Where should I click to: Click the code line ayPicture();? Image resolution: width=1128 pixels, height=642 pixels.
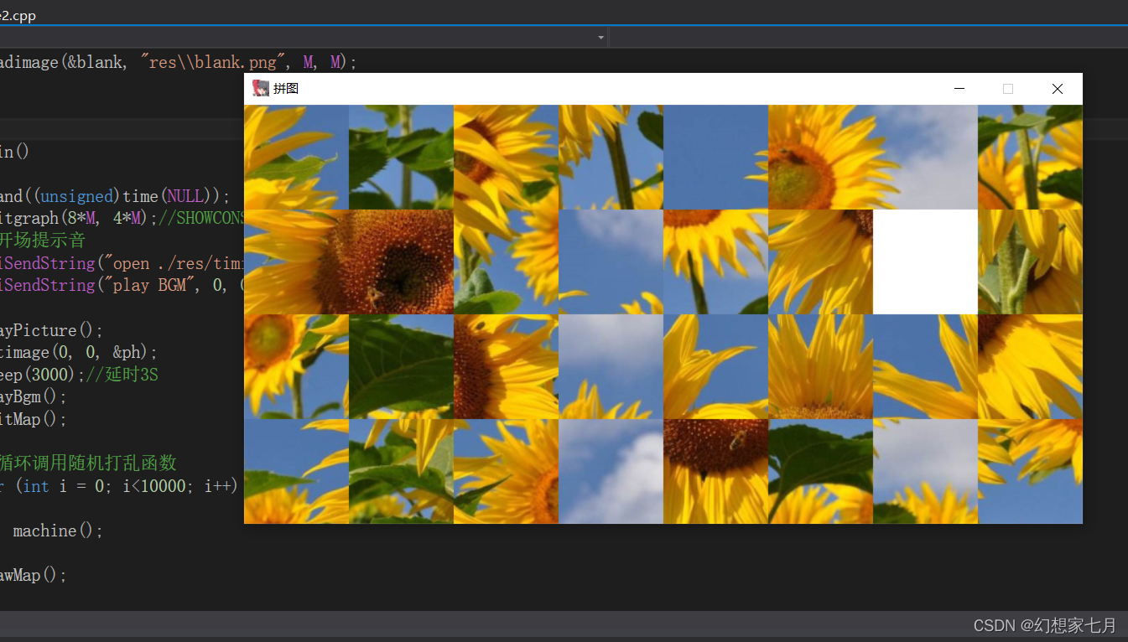pos(50,330)
